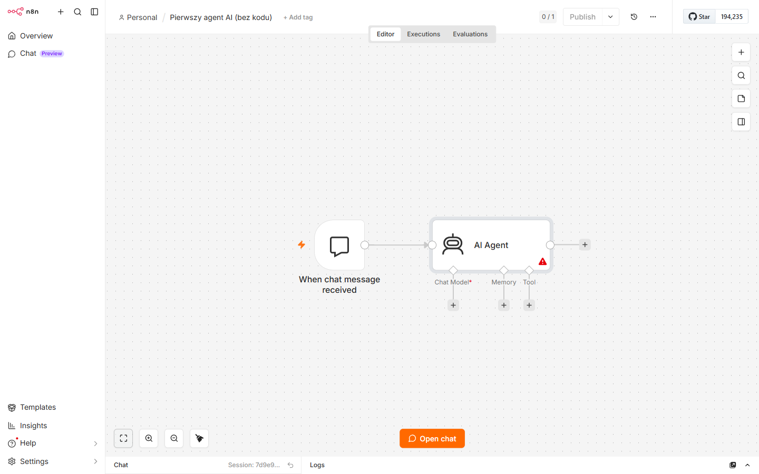Zoom in on the canvas
Viewport: 759px width, 474px height.
pos(149,438)
